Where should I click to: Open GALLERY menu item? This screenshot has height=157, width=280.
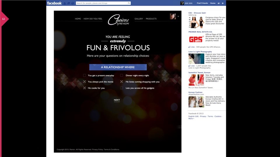(x=139, y=19)
